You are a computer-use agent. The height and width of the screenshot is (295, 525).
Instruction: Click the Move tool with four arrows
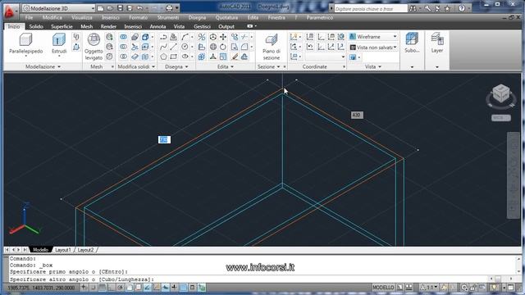click(x=223, y=37)
